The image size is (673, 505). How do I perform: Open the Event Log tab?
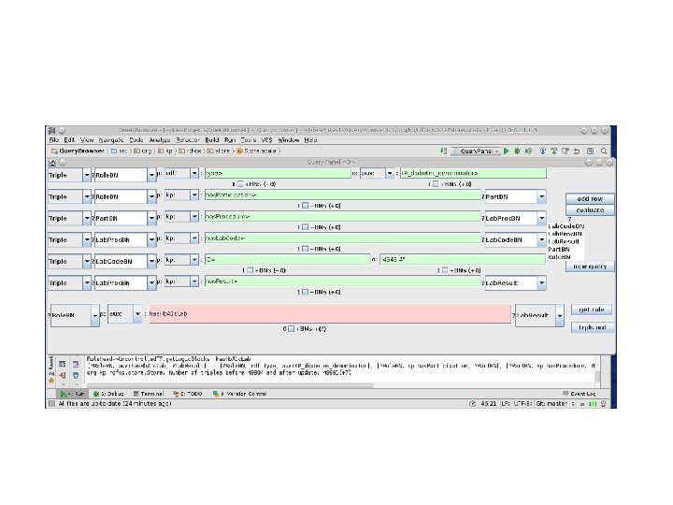point(579,394)
